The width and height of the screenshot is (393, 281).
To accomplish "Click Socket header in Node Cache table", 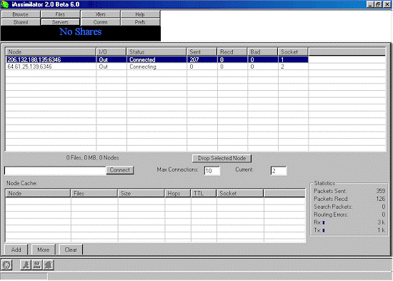I will [240, 194].
